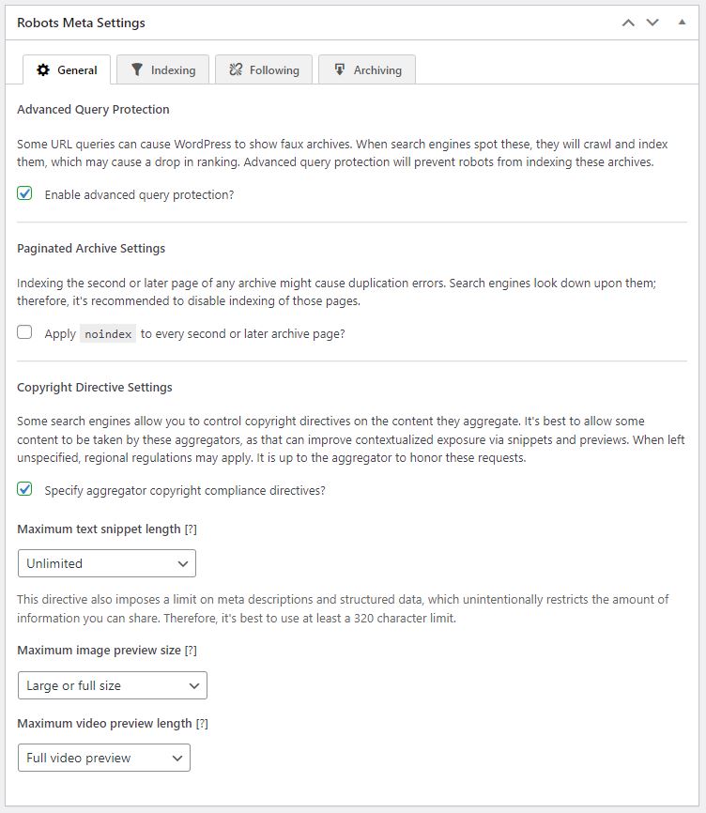This screenshot has width=706, height=813.
Task: Click the Following tab label
Action: click(274, 70)
